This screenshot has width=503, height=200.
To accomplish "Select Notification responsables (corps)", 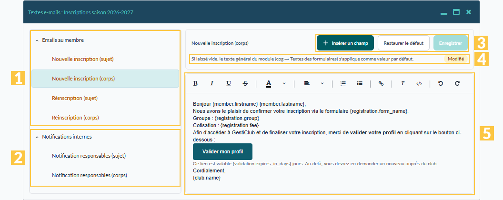I will 105,175.
